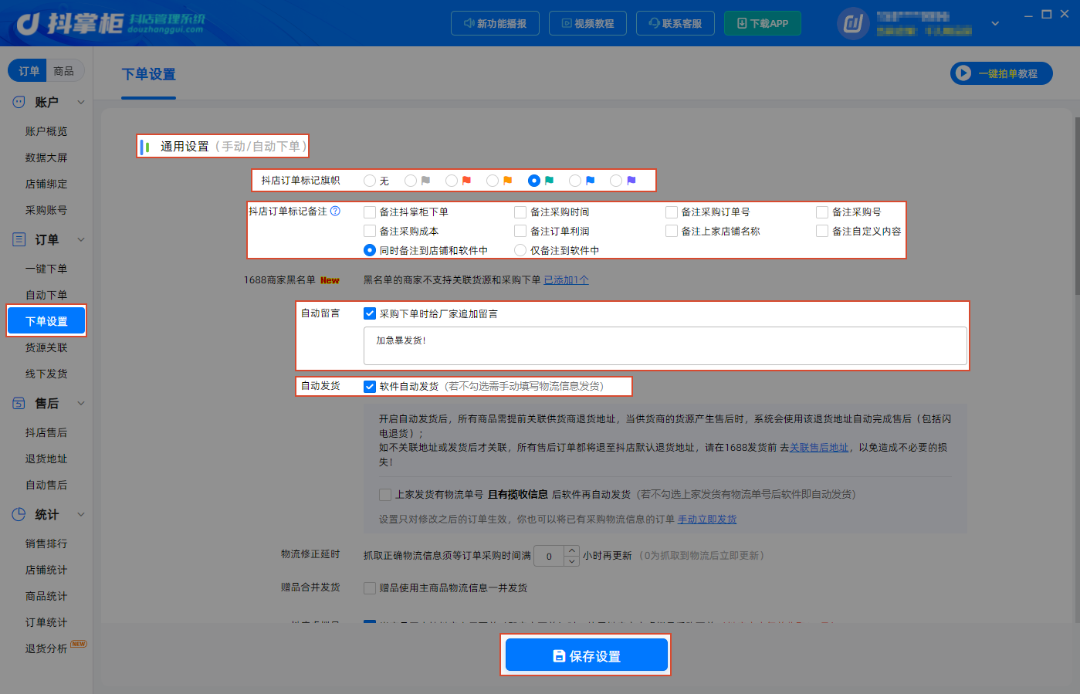Open 货源关联 in the sidebar menu
This screenshot has height=694, width=1080.
(x=46, y=347)
